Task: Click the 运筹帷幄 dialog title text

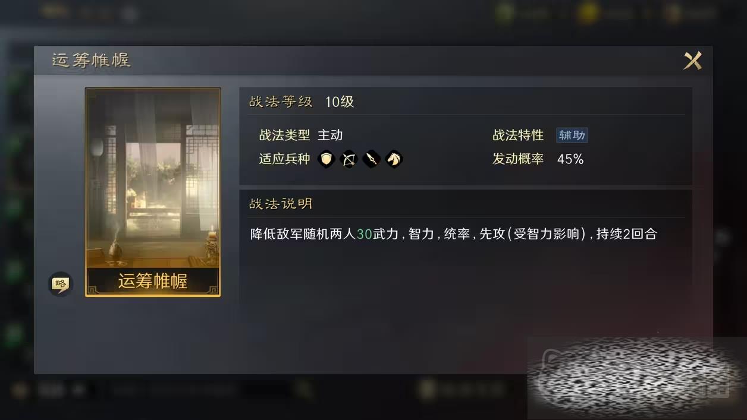Action: tap(91, 60)
